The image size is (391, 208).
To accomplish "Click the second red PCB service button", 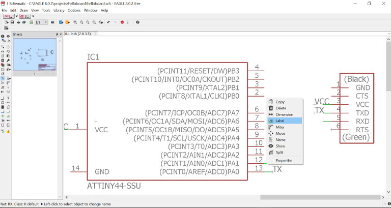I will pyautogui.click(x=25, y=16).
